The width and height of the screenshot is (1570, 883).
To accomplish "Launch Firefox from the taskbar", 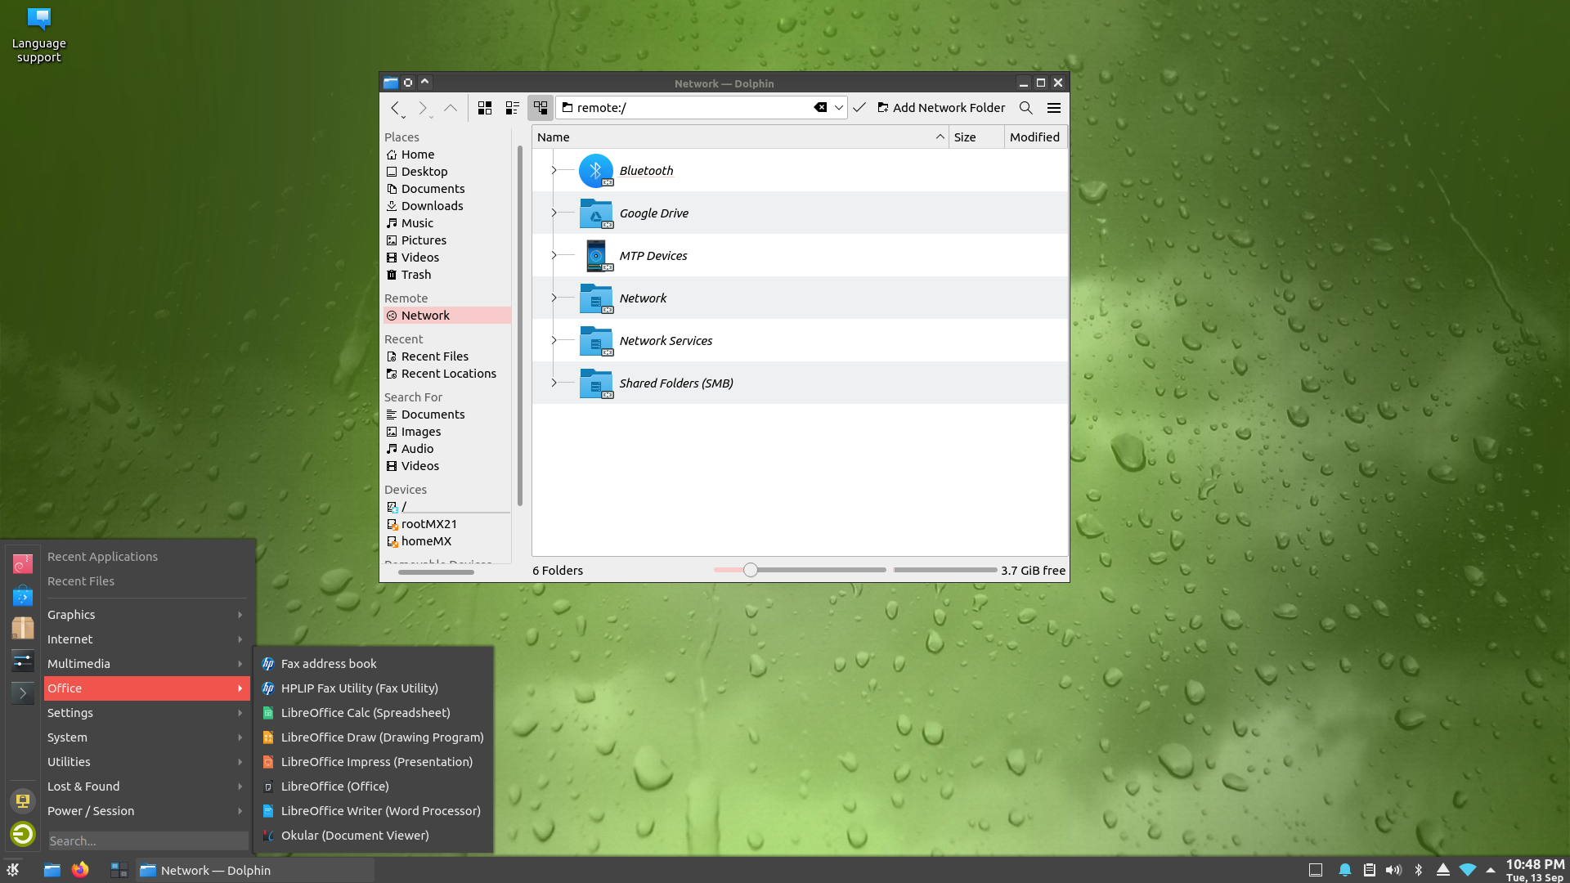I will (80, 870).
